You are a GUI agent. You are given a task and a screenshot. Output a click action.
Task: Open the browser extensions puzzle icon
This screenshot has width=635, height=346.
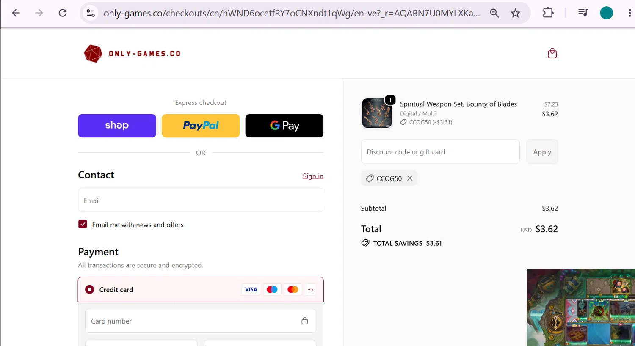[548, 13]
